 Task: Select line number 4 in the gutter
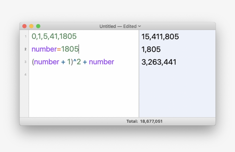25,75
